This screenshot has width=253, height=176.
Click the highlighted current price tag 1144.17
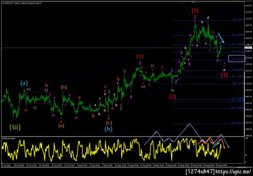coord(248,48)
